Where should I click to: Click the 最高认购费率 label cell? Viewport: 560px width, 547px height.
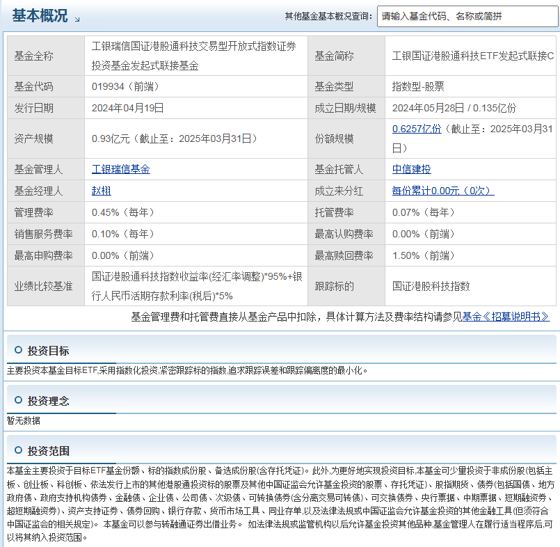346,234
